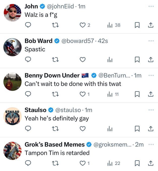Open more options on Benny Down Under's tweet
The image size is (158, 171).
(151, 75)
